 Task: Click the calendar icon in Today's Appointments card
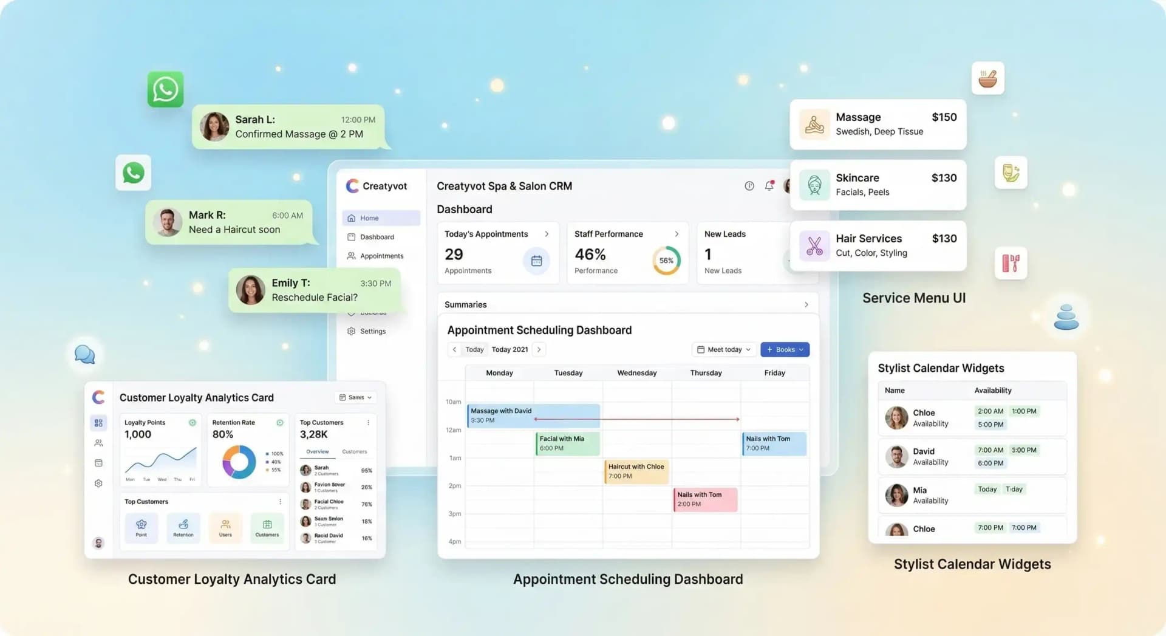pos(536,261)
